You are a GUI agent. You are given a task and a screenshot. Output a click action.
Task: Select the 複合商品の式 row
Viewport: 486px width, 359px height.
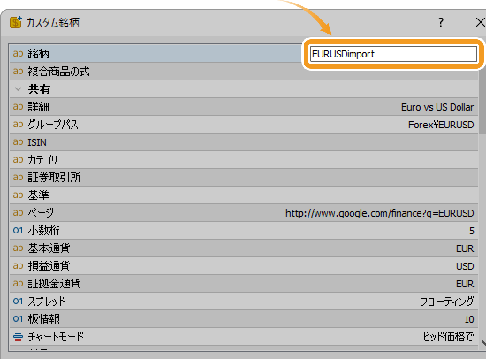(243, 71)
